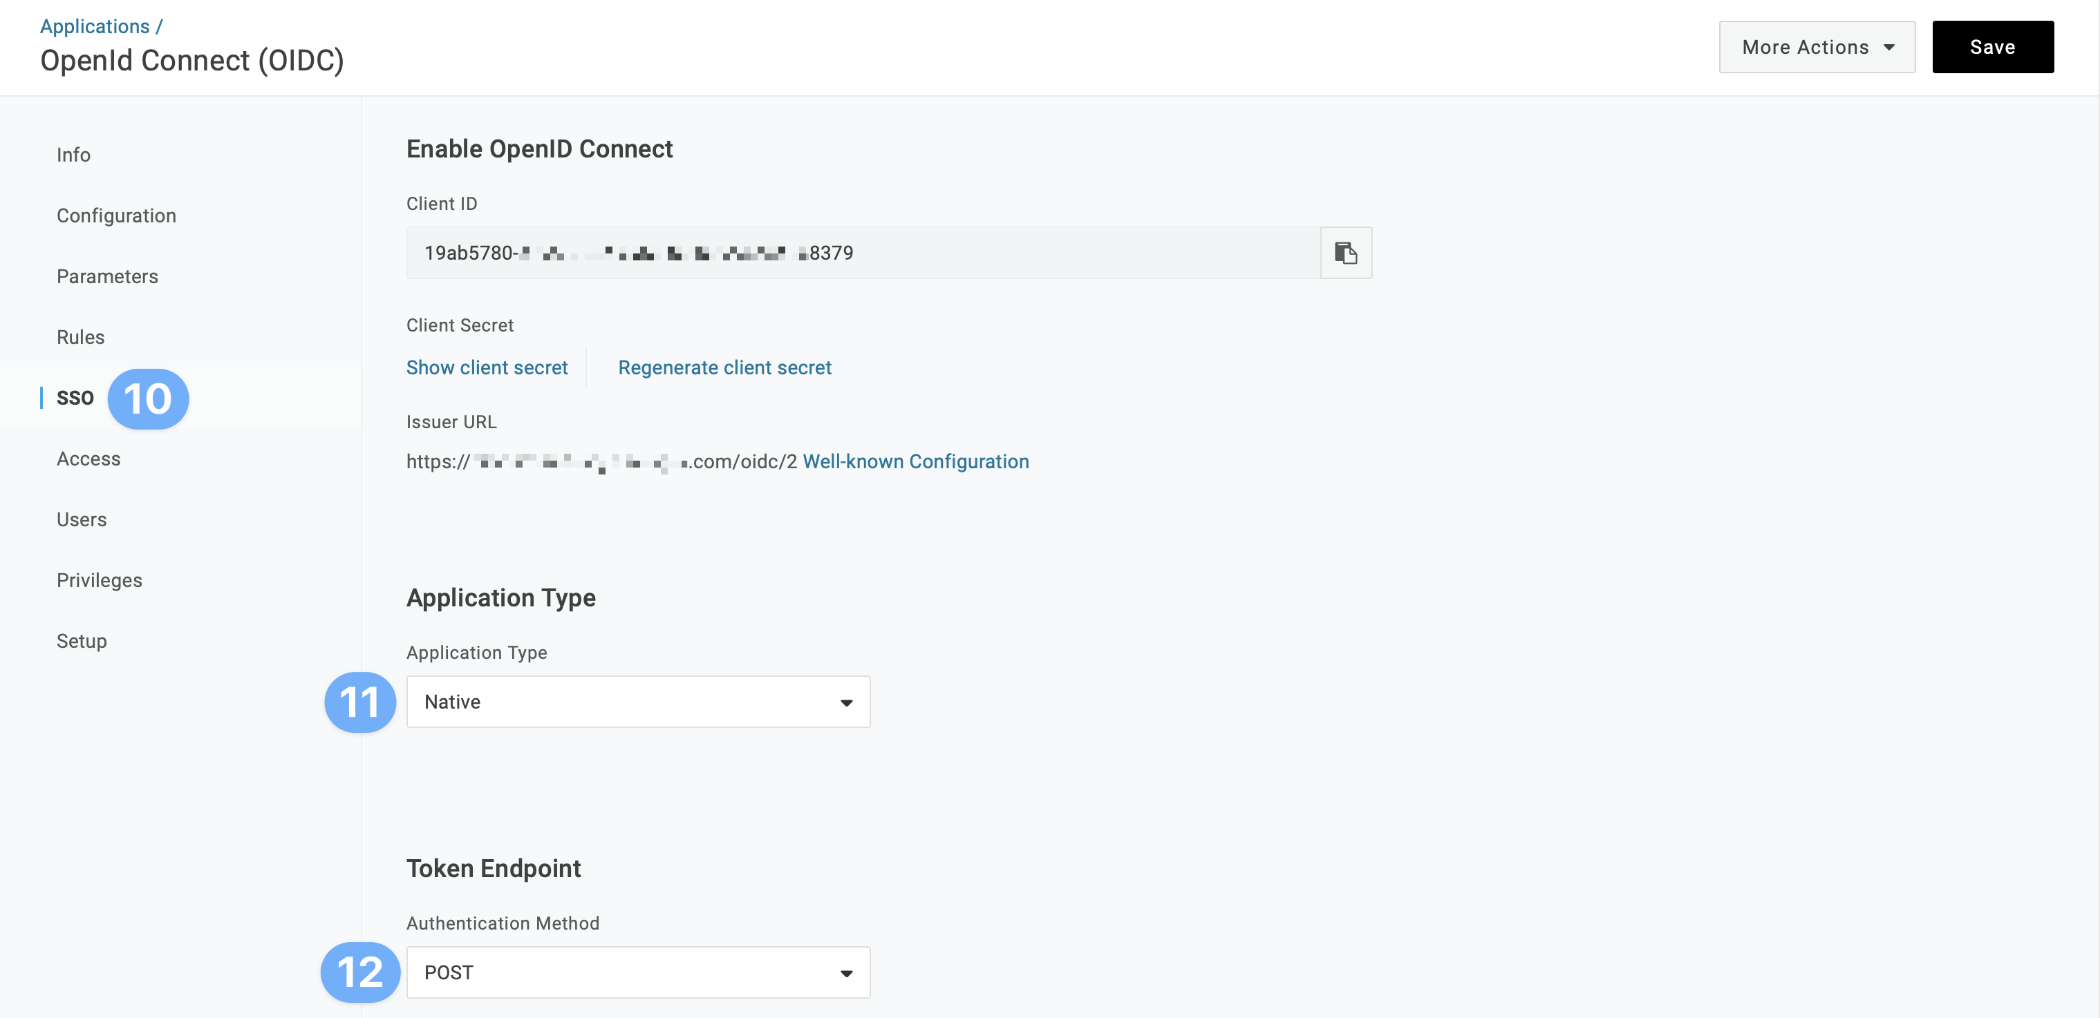Copy the Client ID to clipboard
This screenshot has width=2100, height=1018.
click(1346, 253)
